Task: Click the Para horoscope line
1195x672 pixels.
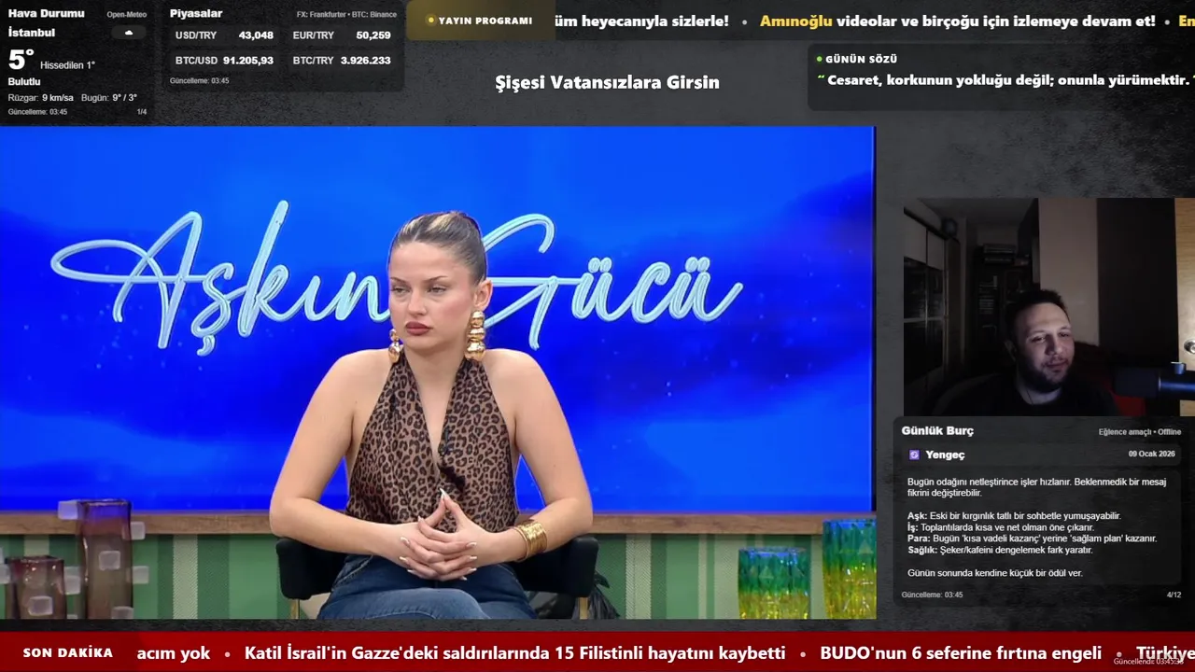Action: 1032,539
